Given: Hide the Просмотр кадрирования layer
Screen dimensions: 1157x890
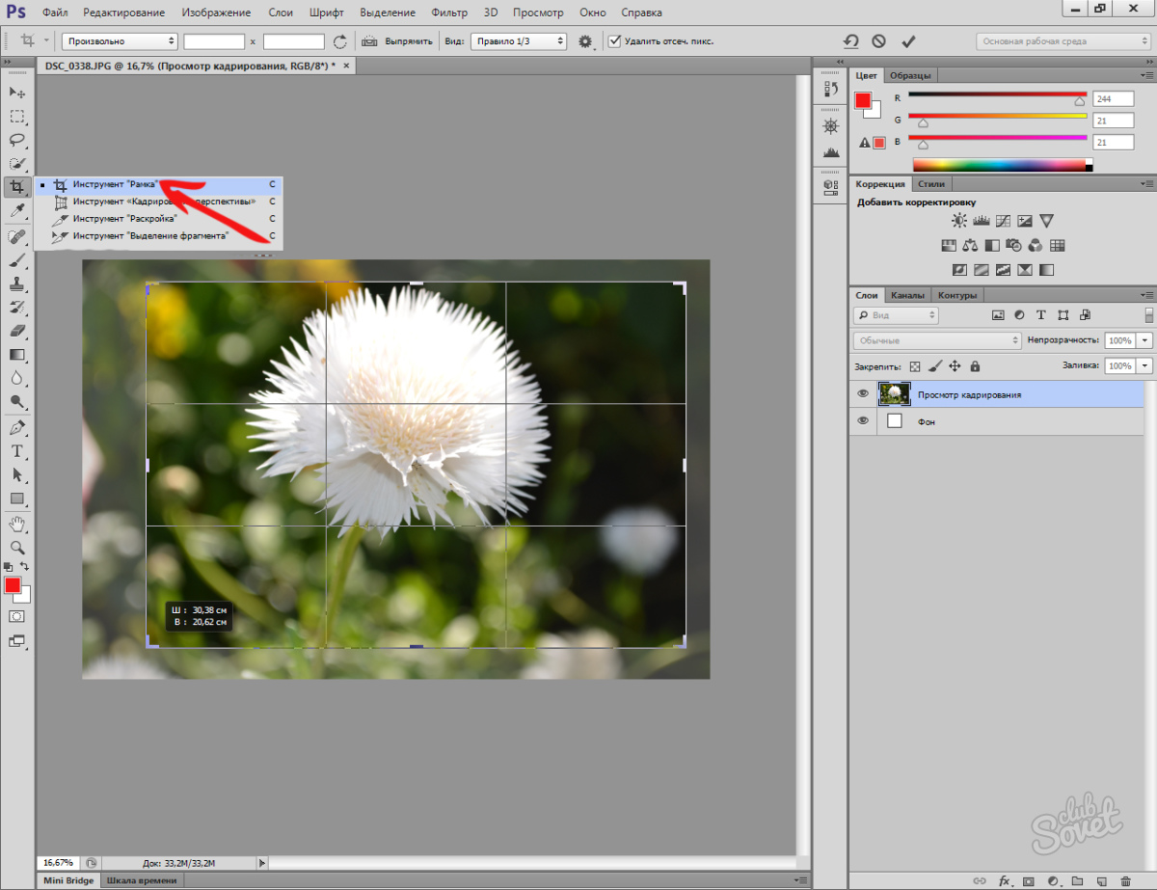Looking at the screenshot, I should tap(863, 393).
